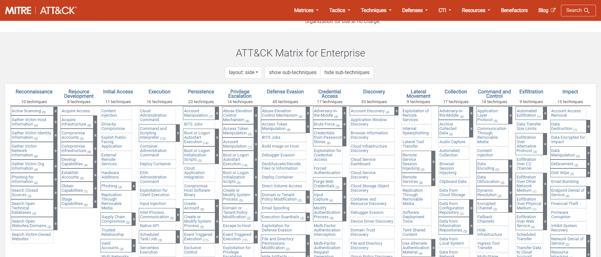Expand Phishing for Information sub-techniques handle
This screenshot has width=601, height=257.
click(56, 179)
